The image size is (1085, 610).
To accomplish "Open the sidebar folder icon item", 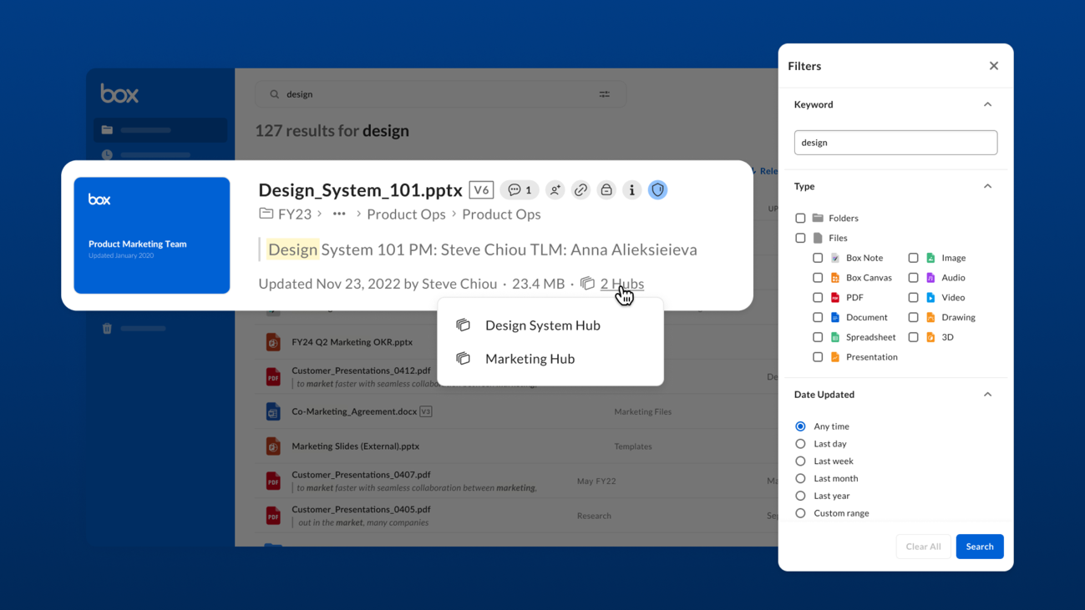I will coord(107,130).
